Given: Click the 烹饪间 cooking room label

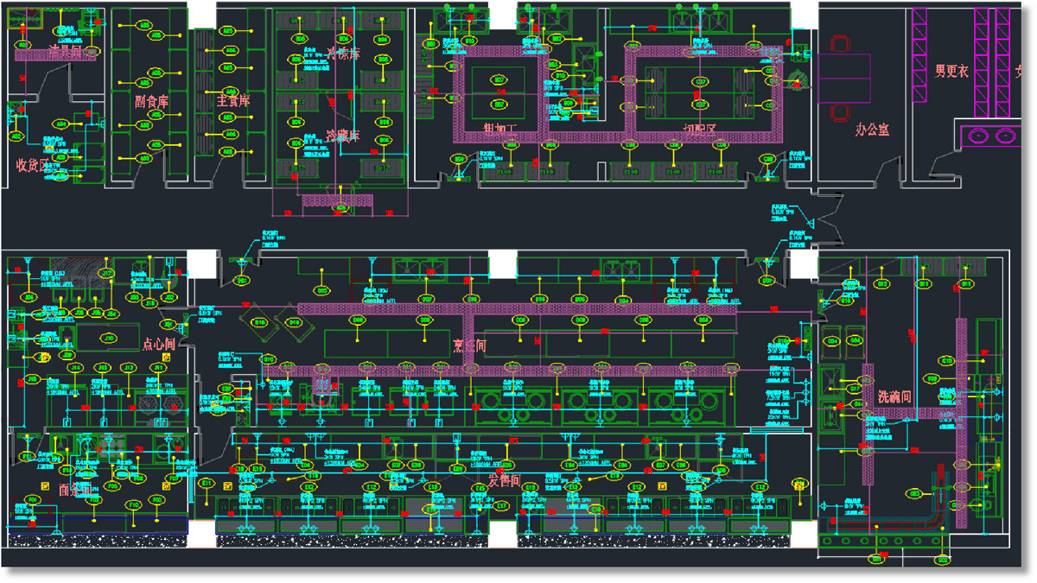Looking at the screenshot, I should [x=470, y=345].
